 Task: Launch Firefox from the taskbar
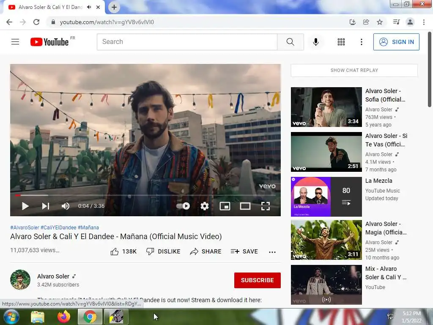click(x=64, y=317)
